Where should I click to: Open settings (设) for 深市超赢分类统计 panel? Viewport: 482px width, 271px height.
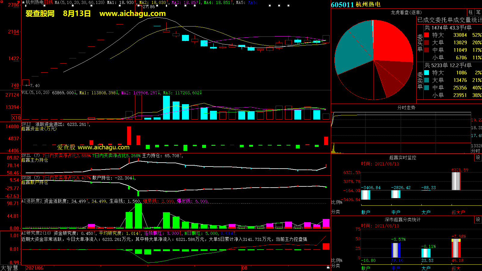[x=478, y=220]
